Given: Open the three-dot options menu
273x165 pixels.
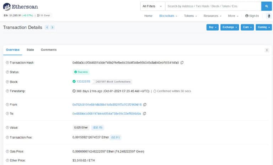Looking at the screenshot, I should (x=267, y=50).
